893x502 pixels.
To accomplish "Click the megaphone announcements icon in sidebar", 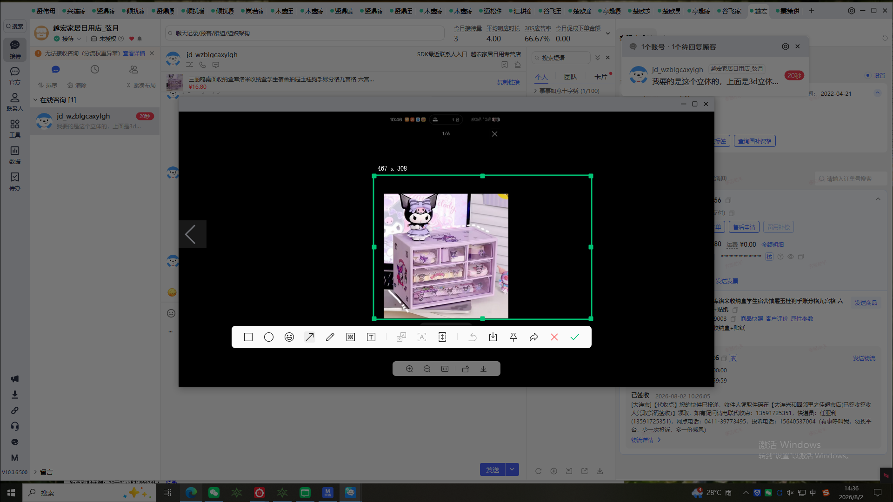I will click(15, 379).
